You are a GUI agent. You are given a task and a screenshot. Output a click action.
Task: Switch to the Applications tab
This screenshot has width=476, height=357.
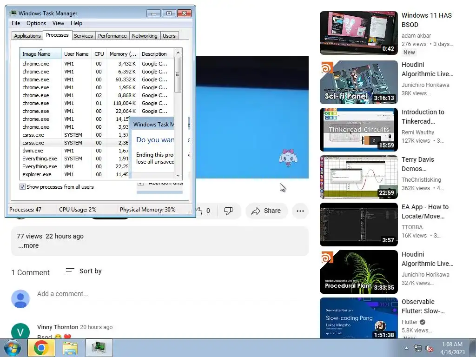(x=27, y=36)
